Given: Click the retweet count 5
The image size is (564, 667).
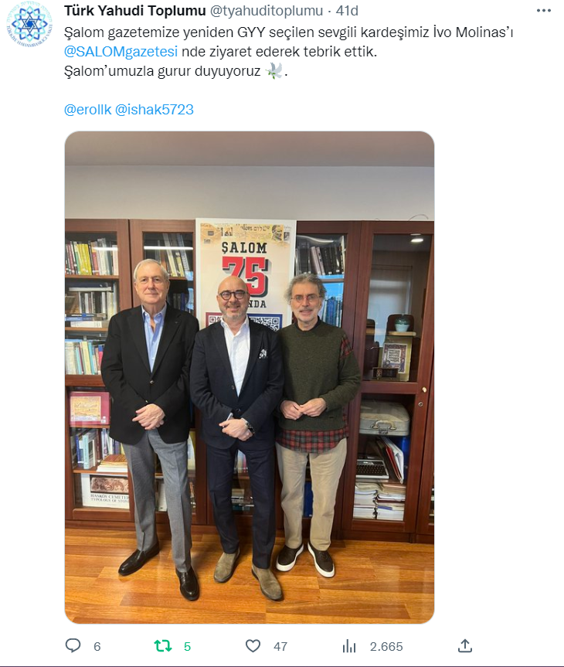Looking at the screenshot, I should pos(187,647).
